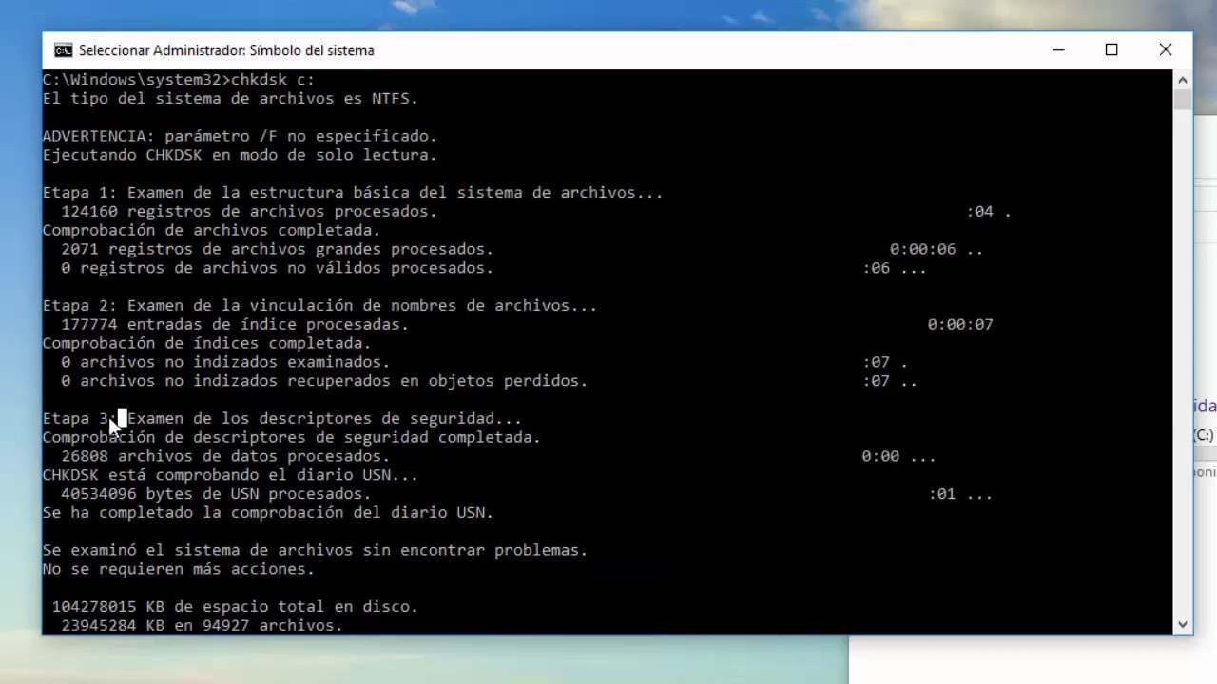This screenshot has width=1217, height=684.
Task: Click 'CHKDSK está comprobando el diario USN...'
Action: (x=230, y=475)
